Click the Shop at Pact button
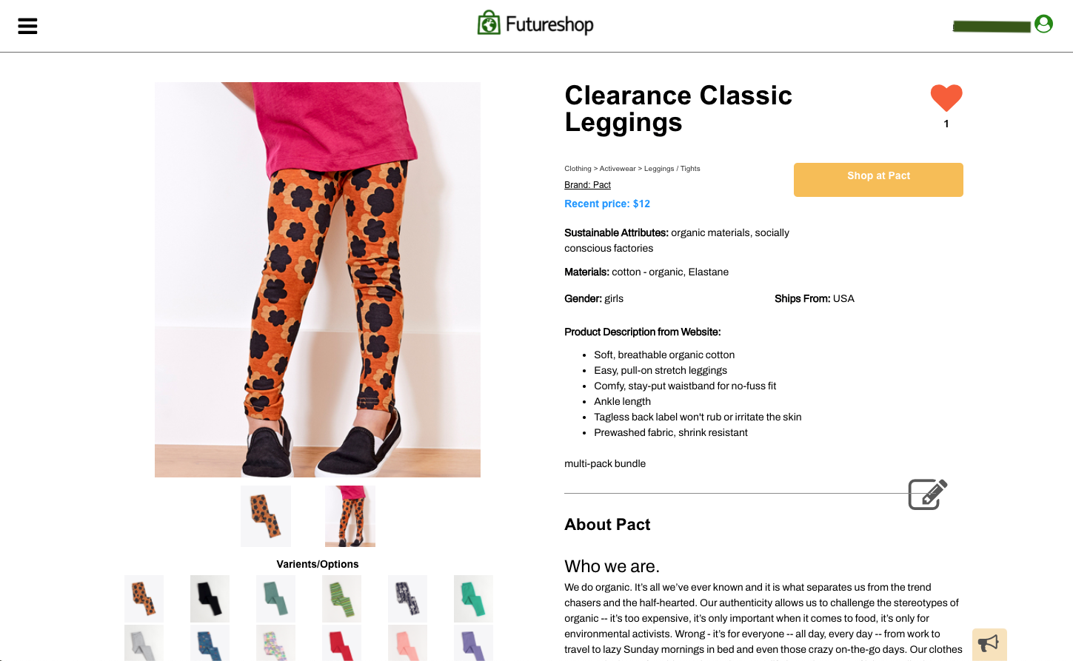The image size is (1073, 661). (878, 180)
